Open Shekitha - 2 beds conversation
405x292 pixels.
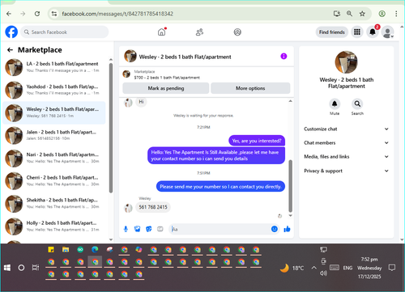[x=54, y=203]
